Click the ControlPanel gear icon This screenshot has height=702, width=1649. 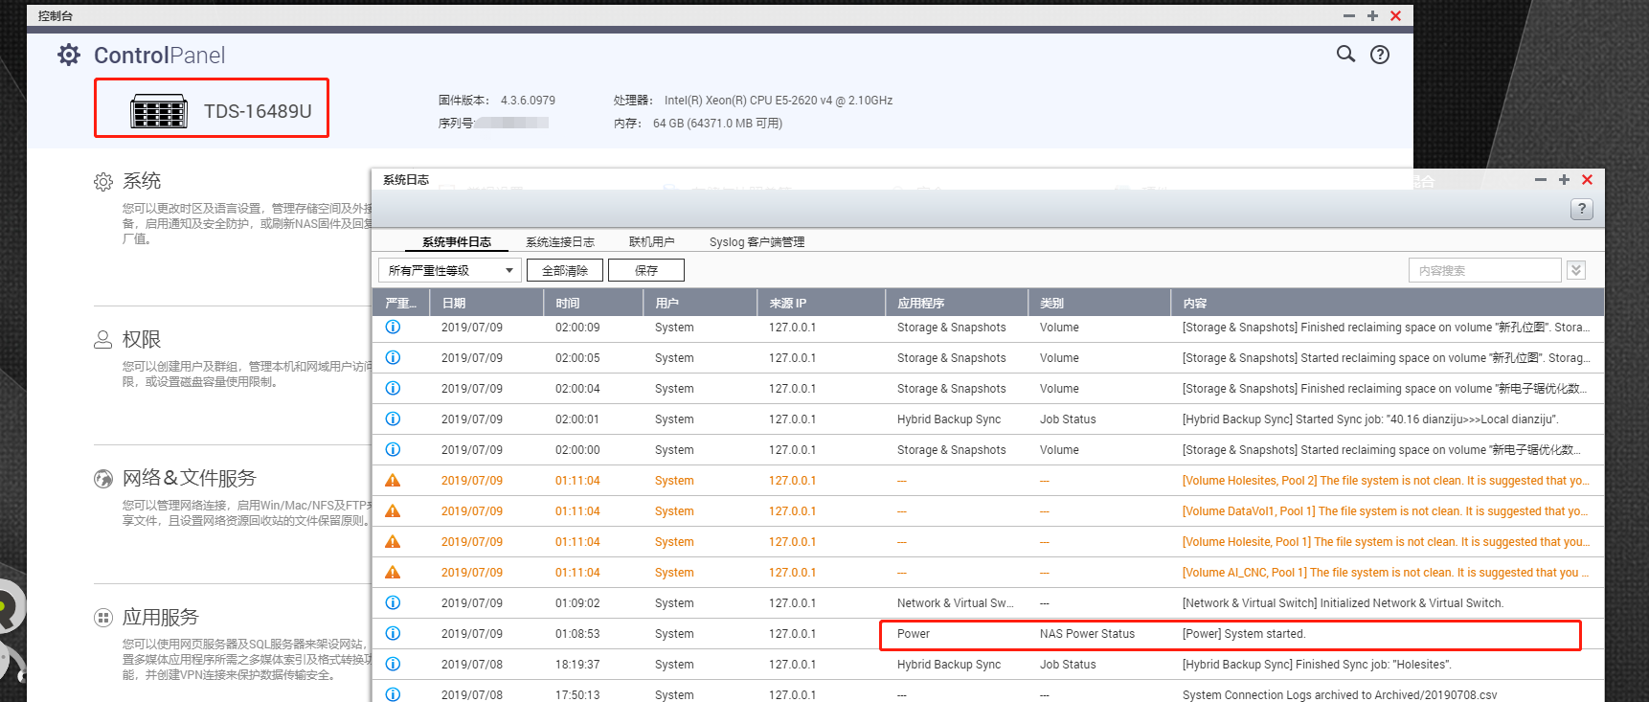tap(69, 55)
